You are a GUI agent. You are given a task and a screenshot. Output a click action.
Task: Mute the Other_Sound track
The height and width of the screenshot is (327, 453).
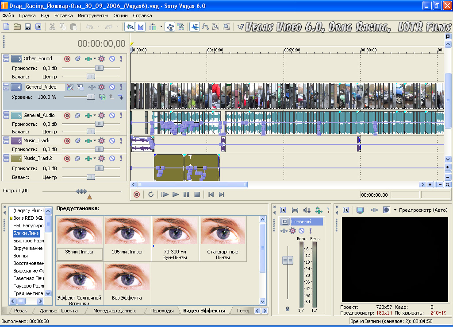112,59
